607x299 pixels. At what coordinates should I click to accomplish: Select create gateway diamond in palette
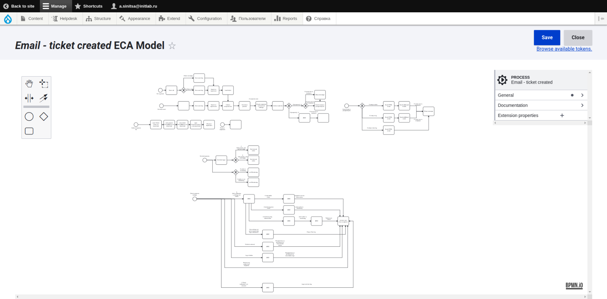(44, 117)
